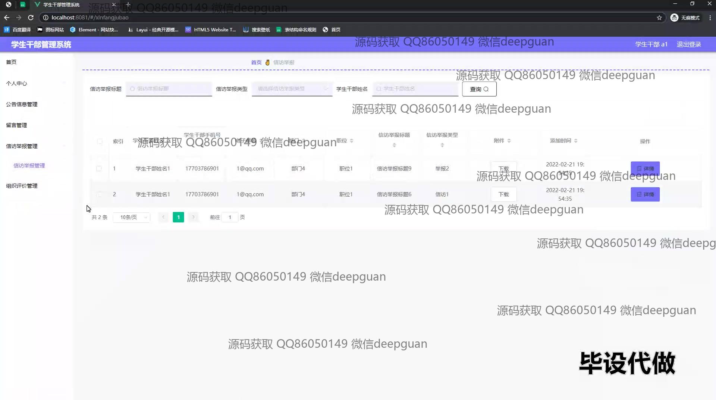Screen dimensions: 716x400
Task: Click the 查询 search button
Action: click(479, 89)
